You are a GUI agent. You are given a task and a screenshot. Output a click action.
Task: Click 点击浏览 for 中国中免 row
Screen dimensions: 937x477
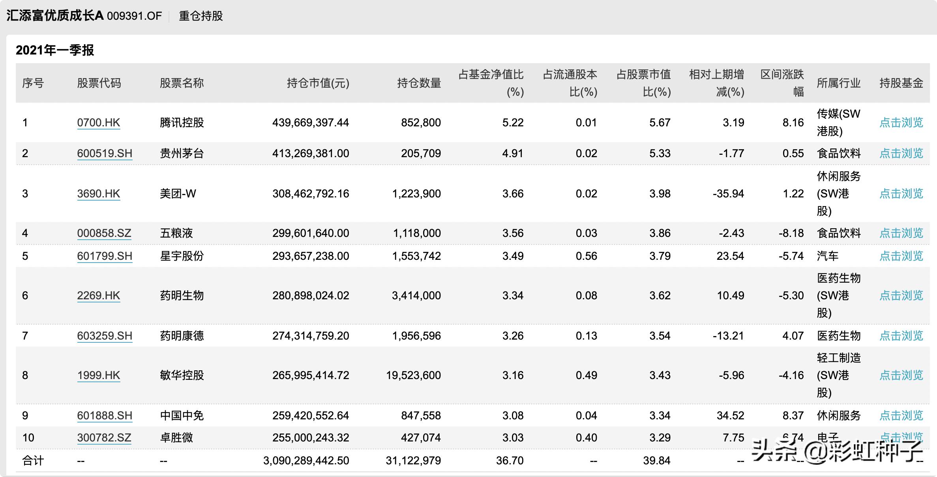[x=901, y=415]
